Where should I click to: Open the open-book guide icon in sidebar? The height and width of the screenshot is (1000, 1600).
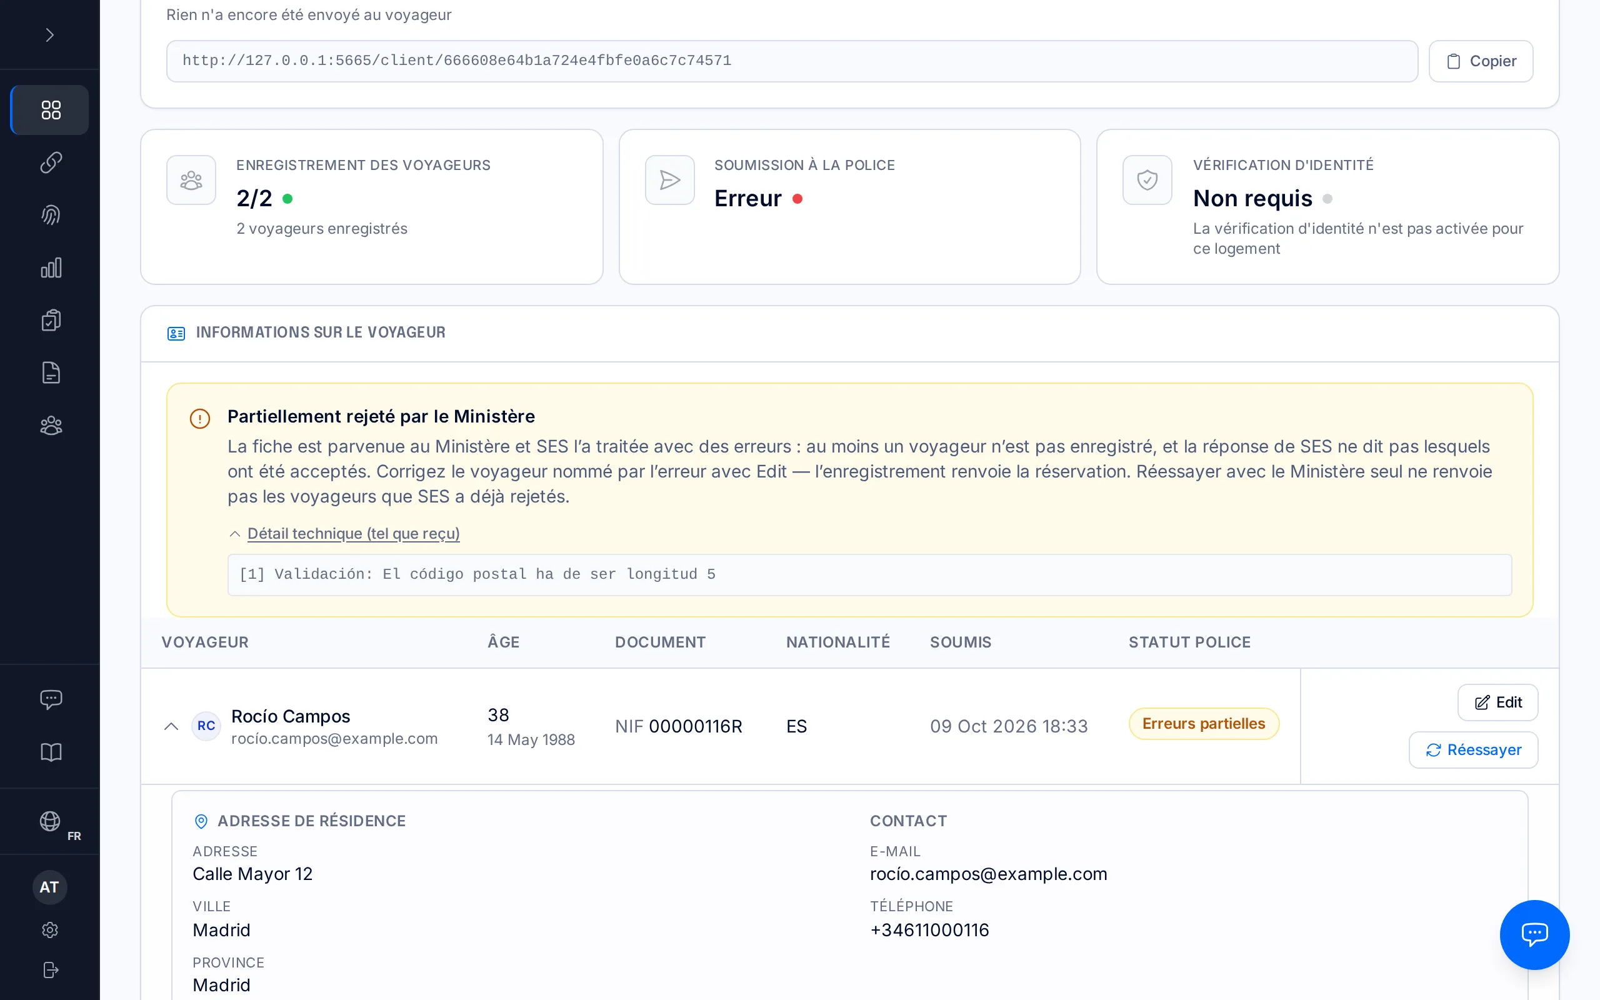click(x=50, y=752)
